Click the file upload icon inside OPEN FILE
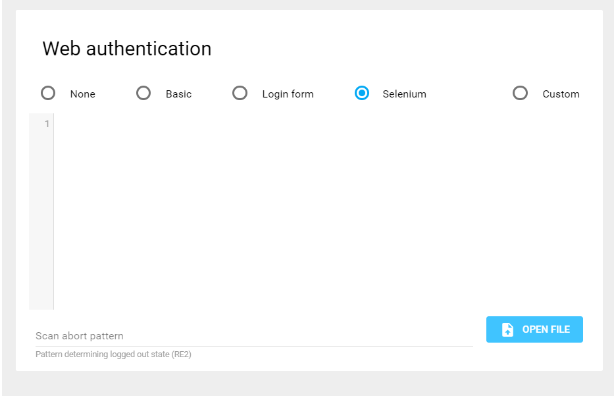 point(507,329)
